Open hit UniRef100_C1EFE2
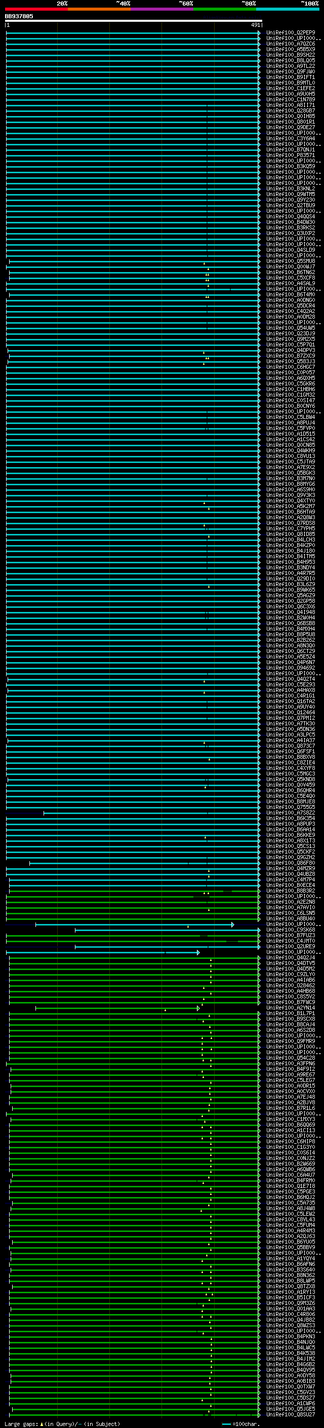This screenshot has width=324, height=1428. [x=290, y=88]
